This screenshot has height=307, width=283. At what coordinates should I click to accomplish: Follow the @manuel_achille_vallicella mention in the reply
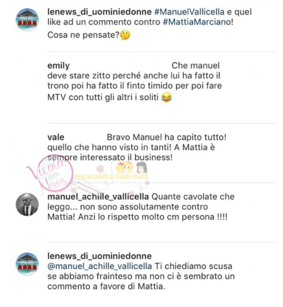(100, 266)
